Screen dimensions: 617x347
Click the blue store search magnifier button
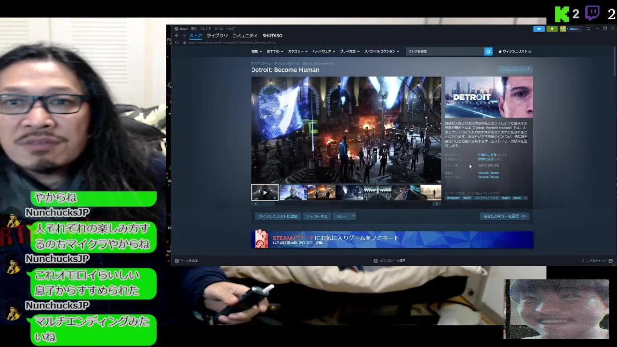click(488, 51)
